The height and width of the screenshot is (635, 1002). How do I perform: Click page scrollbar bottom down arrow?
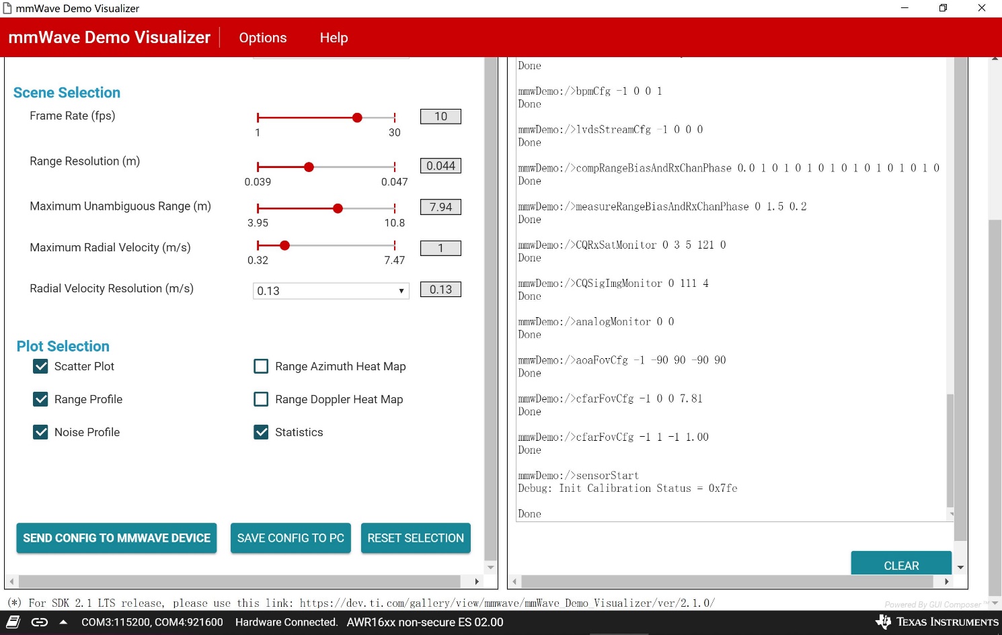995,603
